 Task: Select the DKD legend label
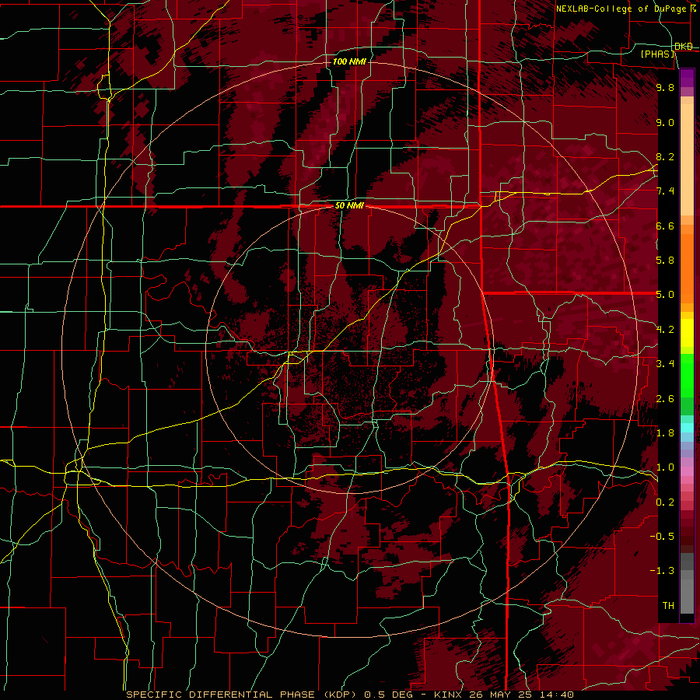click(x=684, y=47)
